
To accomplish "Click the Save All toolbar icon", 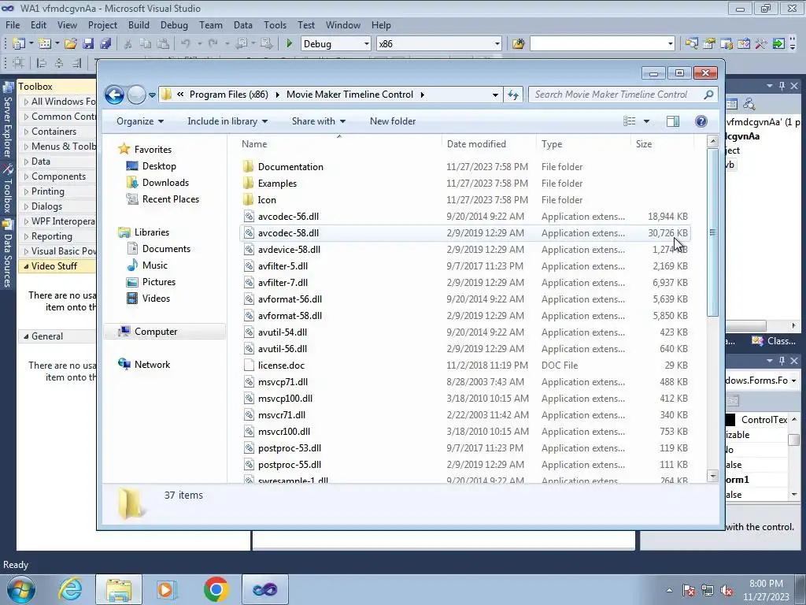I will pyautogui.click(x=106, y=44).
